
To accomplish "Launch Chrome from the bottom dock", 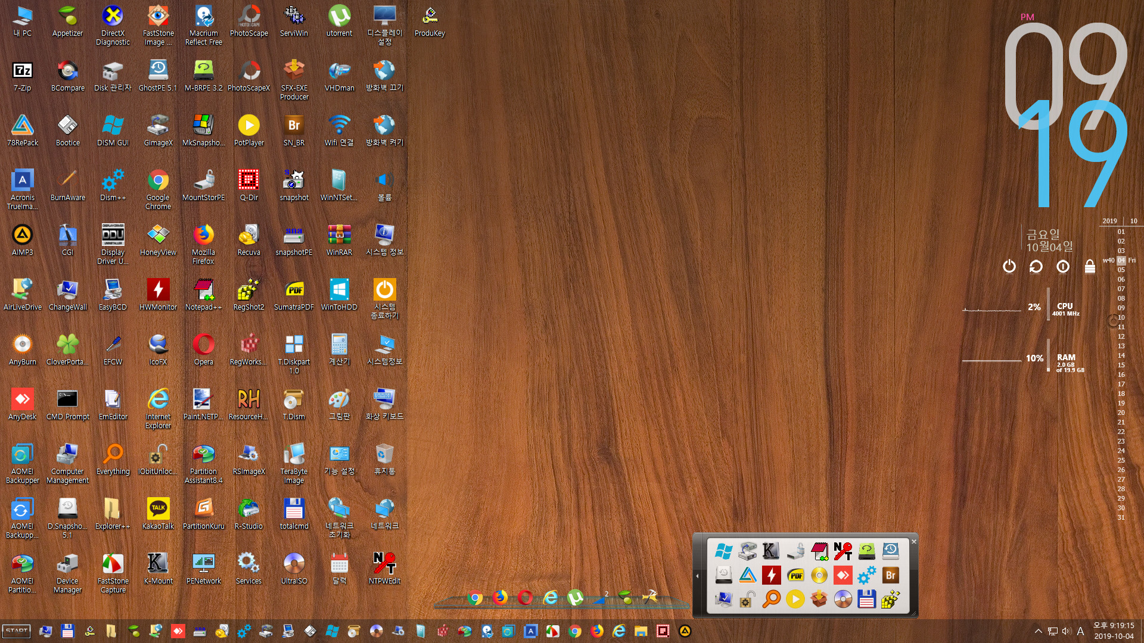I will [x=475, y=597].
